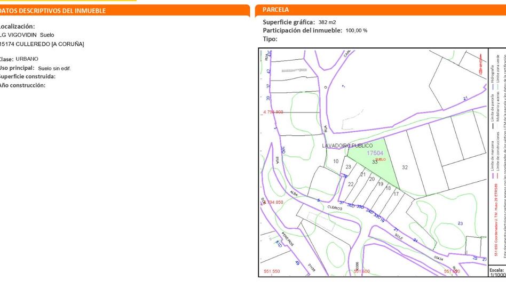Select parcel 10 on the map

(x=336, y=161)
